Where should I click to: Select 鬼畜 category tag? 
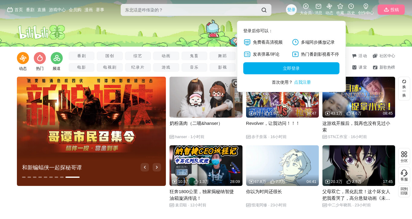[x=194, y=56]
